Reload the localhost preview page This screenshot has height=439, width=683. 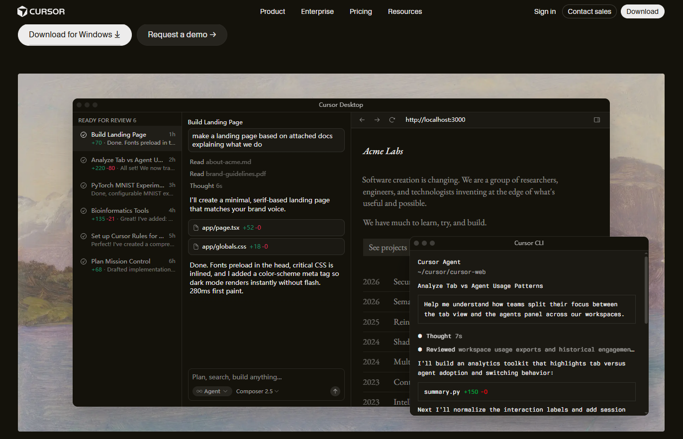pyautogui.click(x=392, y=120)
